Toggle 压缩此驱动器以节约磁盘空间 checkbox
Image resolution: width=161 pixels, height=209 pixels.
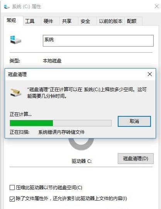click(12, 188)
